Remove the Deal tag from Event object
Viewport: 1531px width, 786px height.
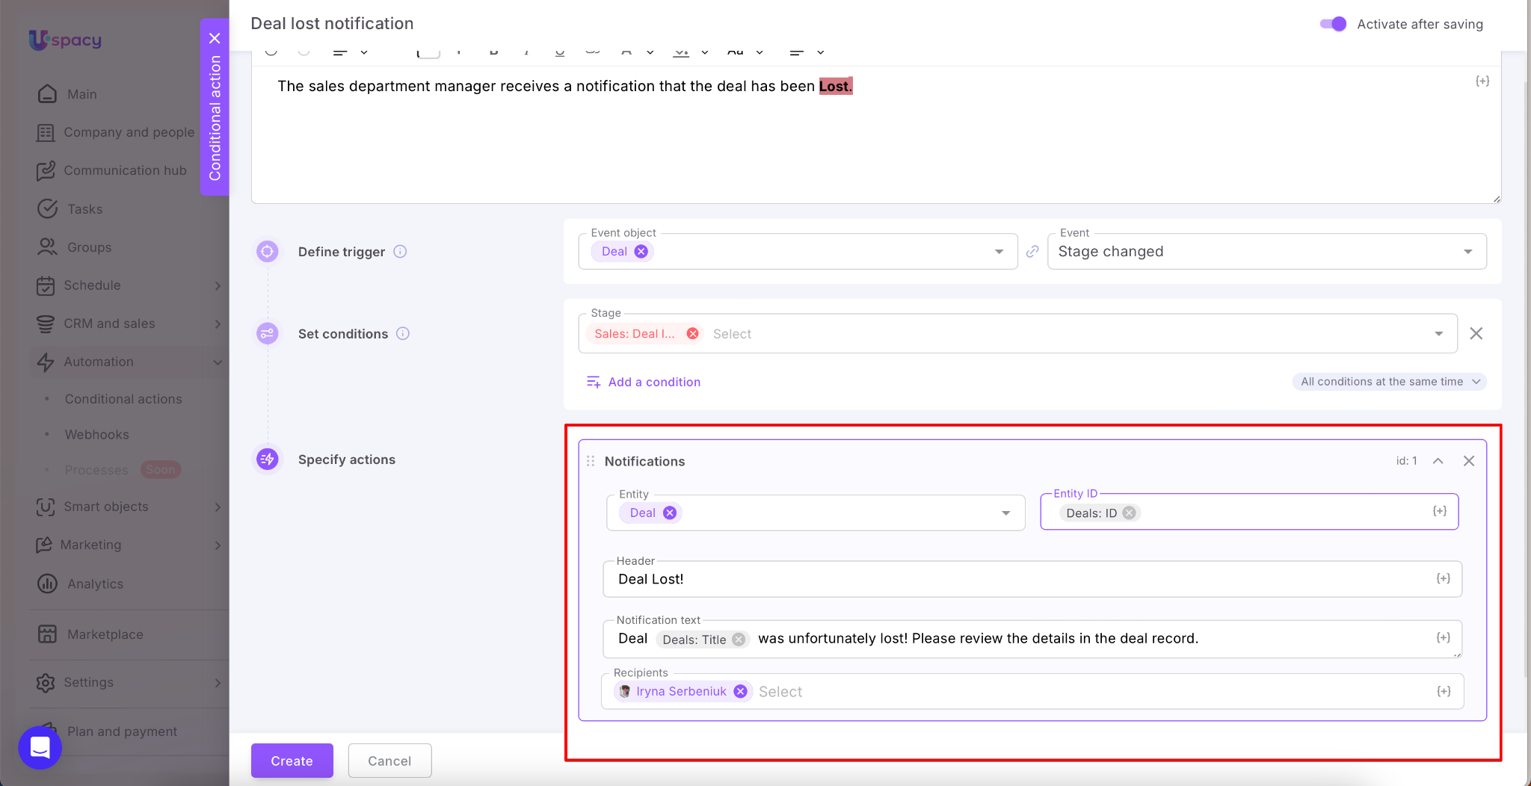click(641, 252)
